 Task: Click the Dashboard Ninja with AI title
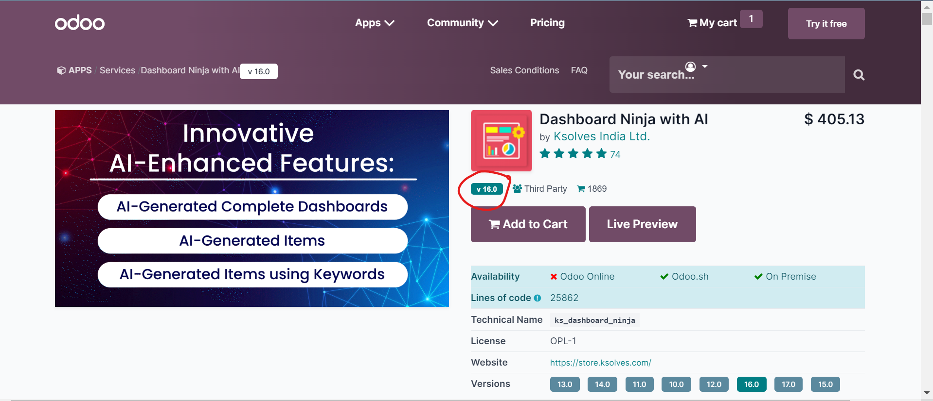tap(624, 119)
